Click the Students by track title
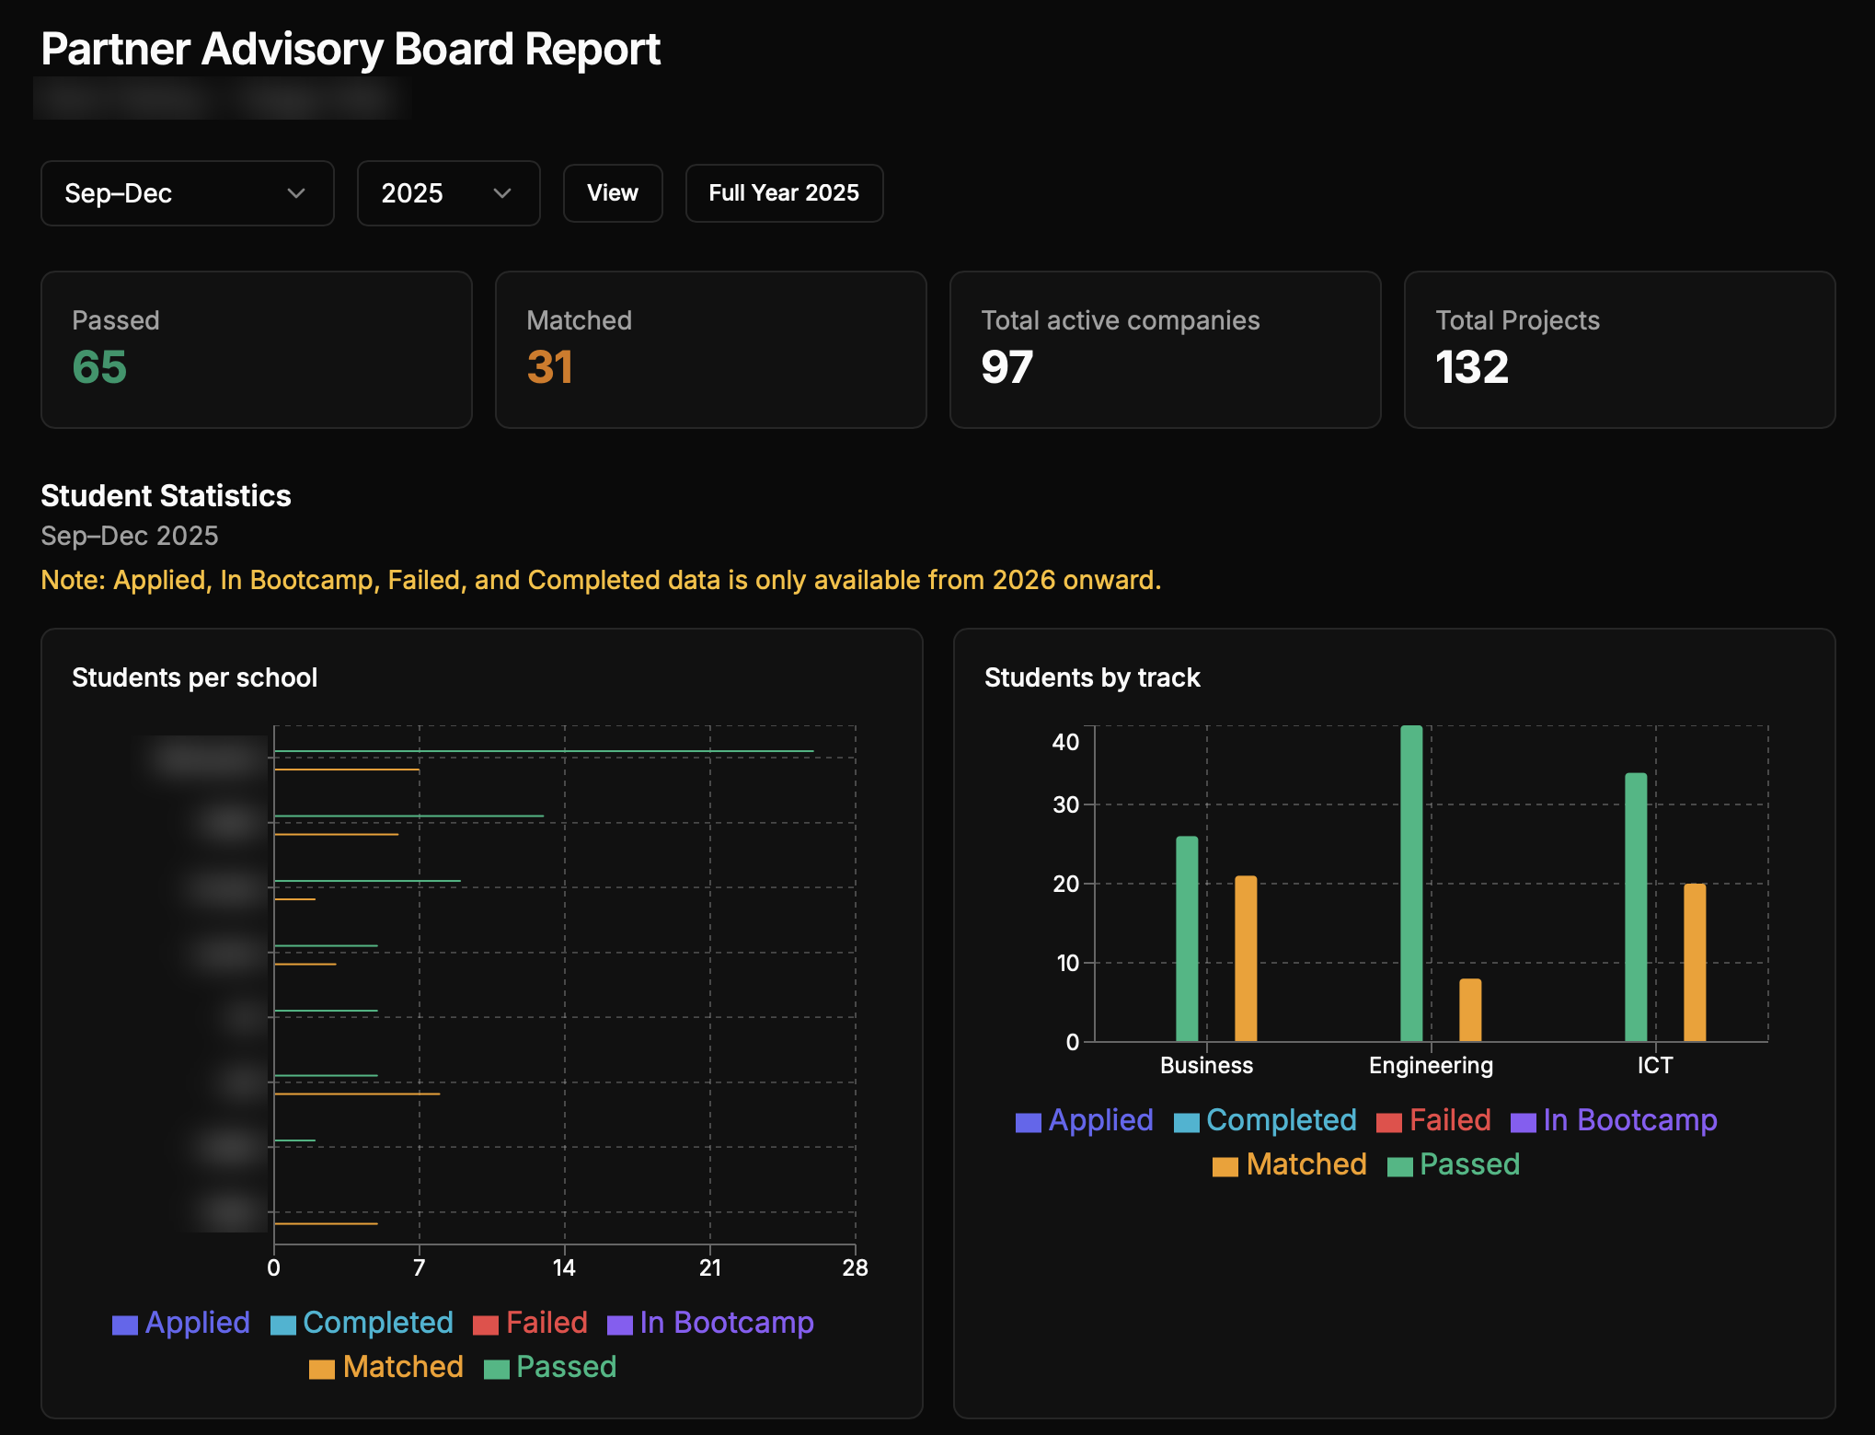This screenshot has height=1435, width=1875. [x=1092, y=678]
